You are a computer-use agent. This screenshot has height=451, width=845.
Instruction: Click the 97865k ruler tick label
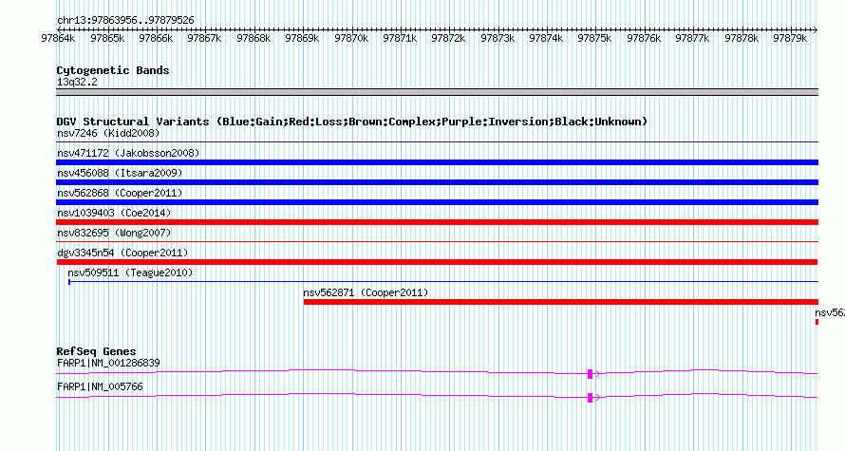coord(107,38)
